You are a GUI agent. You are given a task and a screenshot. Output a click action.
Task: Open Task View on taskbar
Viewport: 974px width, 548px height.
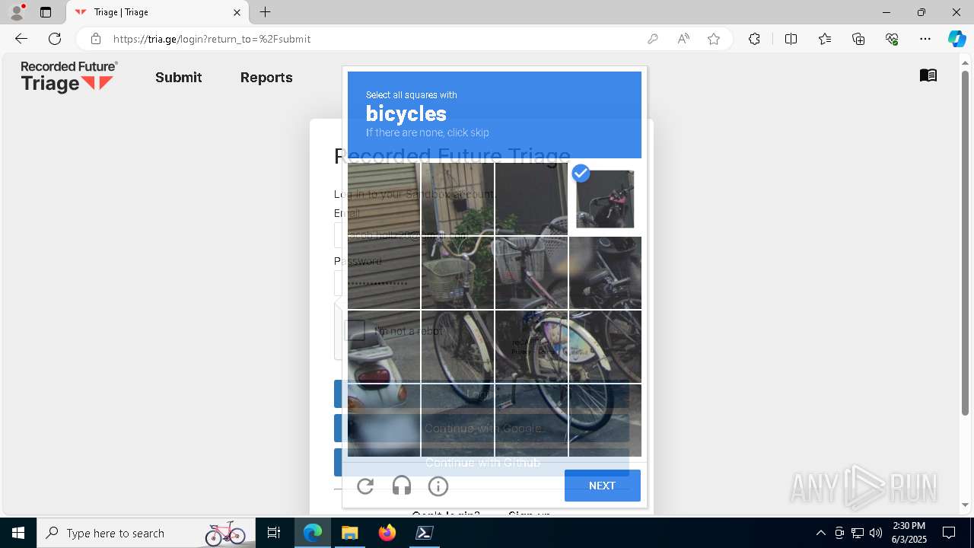275,533
